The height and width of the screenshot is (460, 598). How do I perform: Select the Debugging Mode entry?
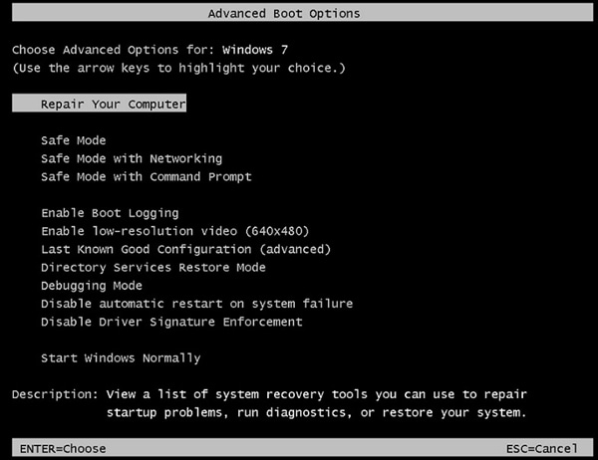[x=92, y=285]
